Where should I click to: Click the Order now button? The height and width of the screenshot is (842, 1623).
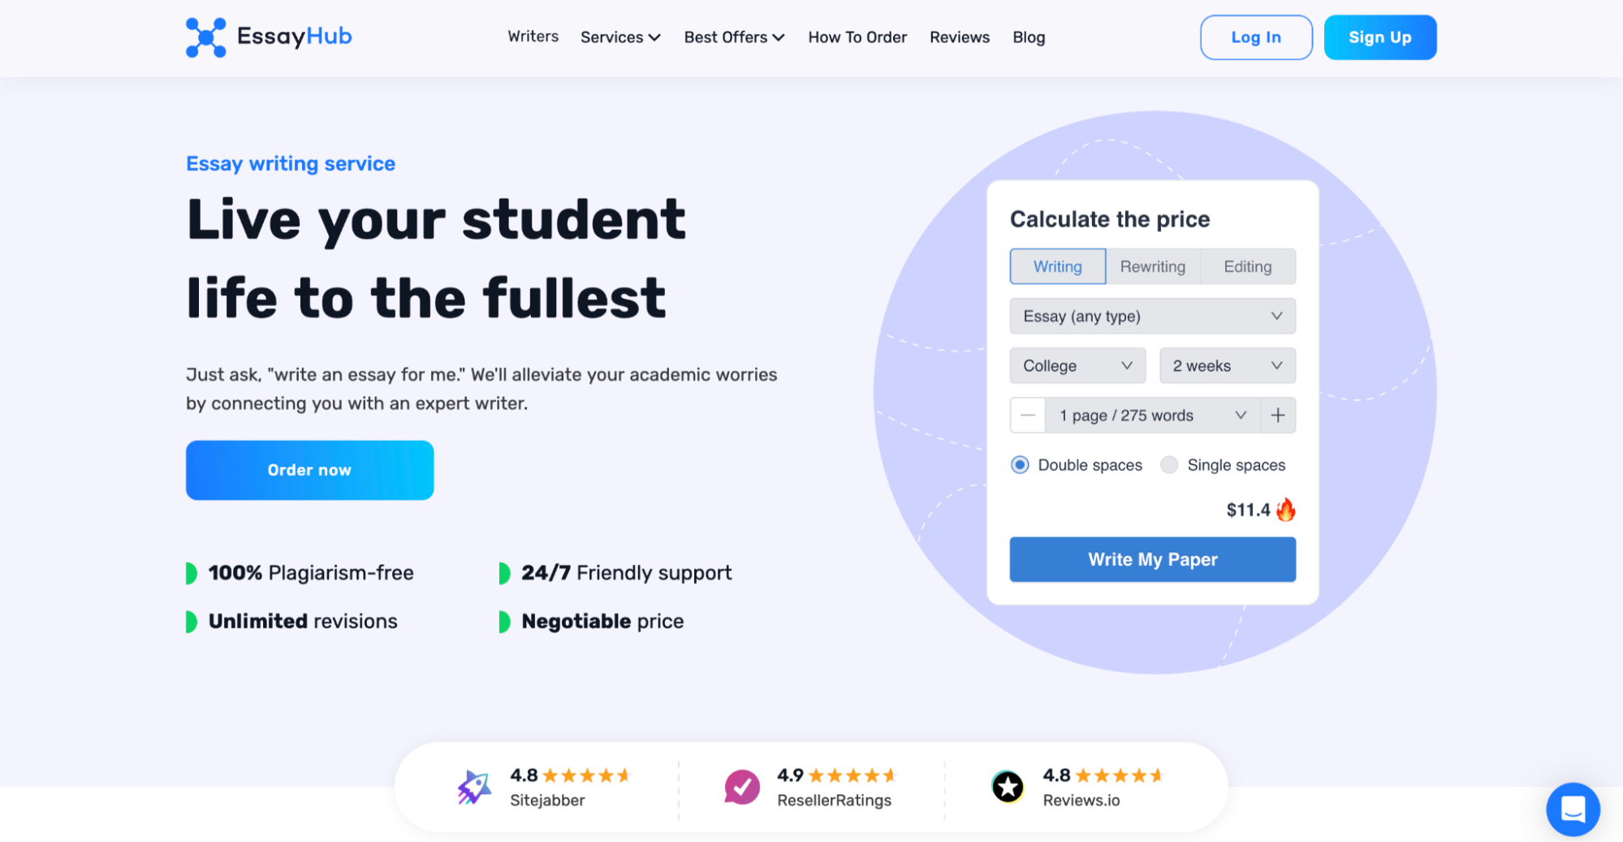[309, 470]
